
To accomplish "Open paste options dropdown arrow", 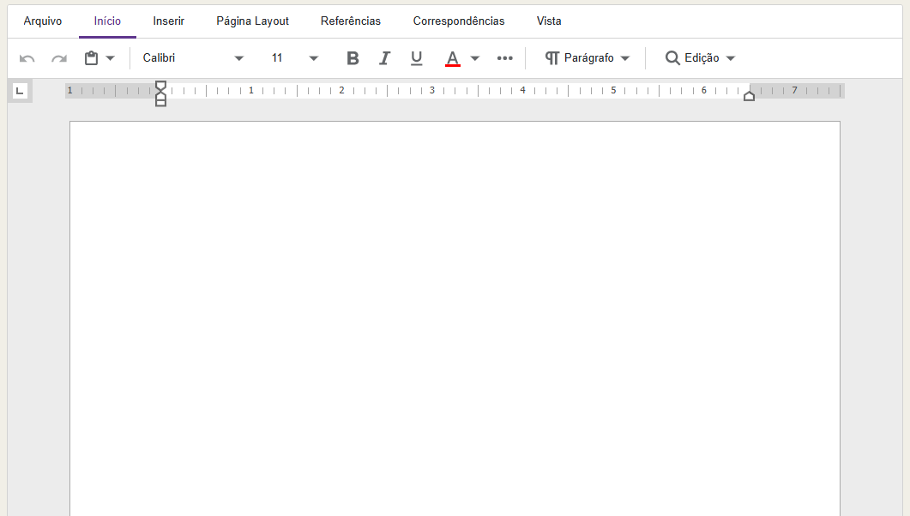I will pyautogui.click(x=111, y=58).
